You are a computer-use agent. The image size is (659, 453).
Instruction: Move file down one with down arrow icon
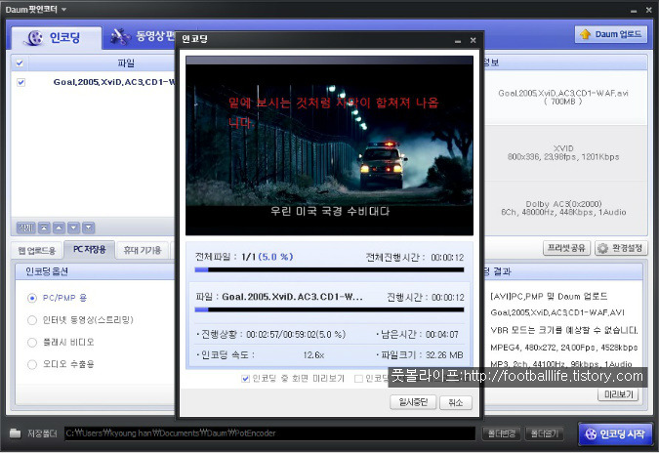(73, 227)
